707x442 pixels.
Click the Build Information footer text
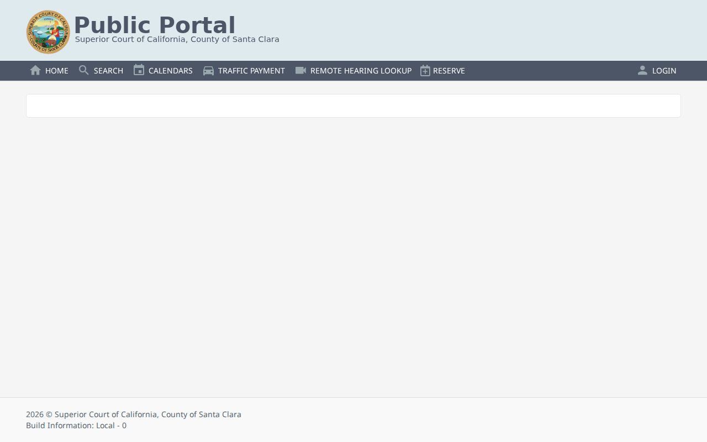76,425
